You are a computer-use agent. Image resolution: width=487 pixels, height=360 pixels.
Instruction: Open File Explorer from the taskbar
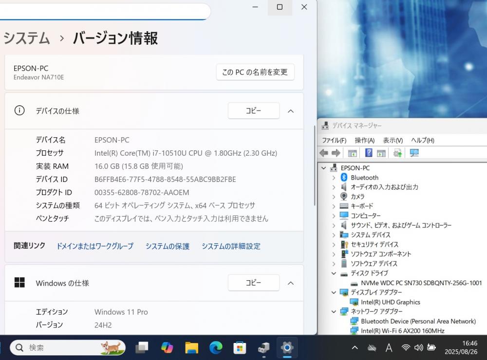pyautogui.click(x=191, y=347)
